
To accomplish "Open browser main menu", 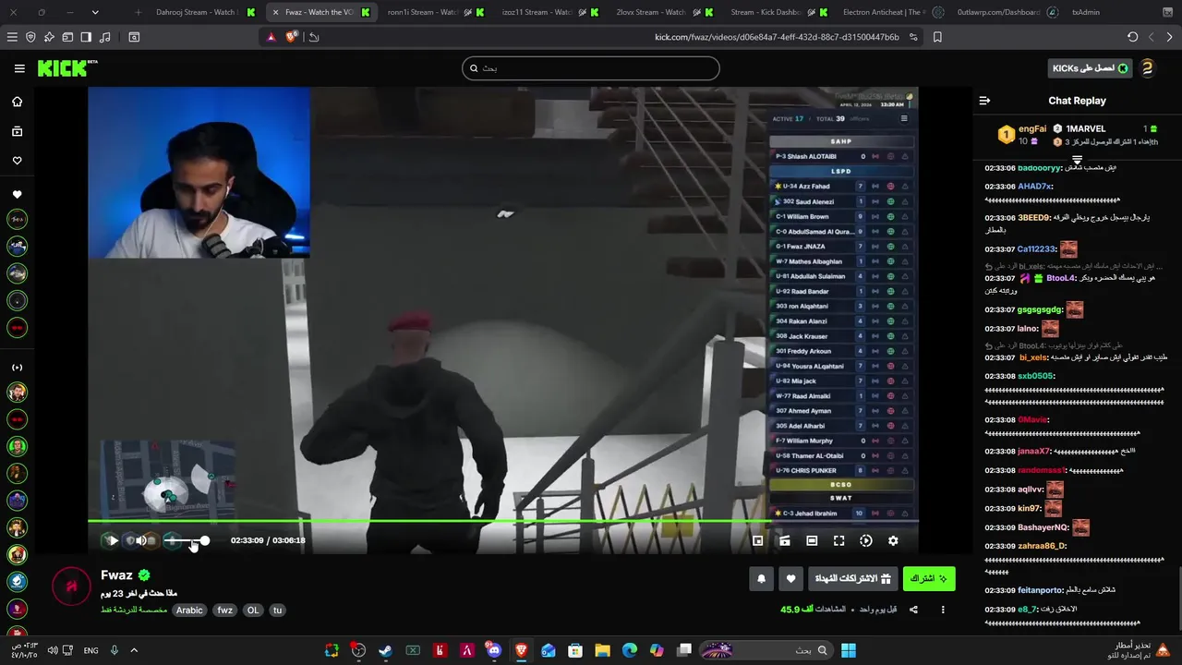I will click(12, 37).
